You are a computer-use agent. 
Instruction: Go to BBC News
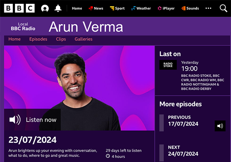[96, 8]
